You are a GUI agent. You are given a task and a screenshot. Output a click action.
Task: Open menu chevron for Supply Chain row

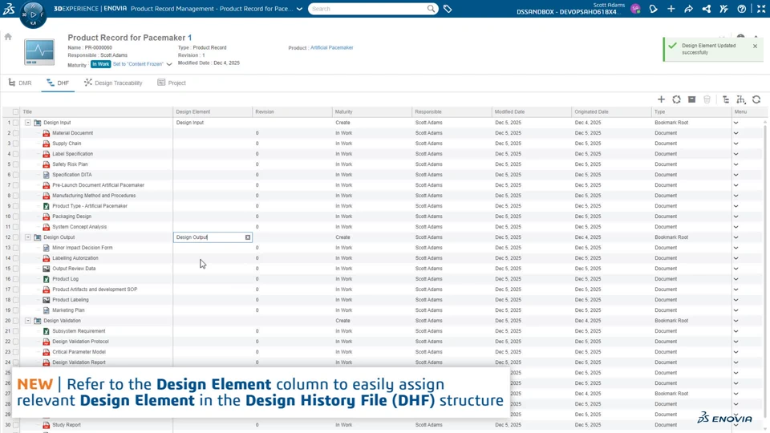736,144
